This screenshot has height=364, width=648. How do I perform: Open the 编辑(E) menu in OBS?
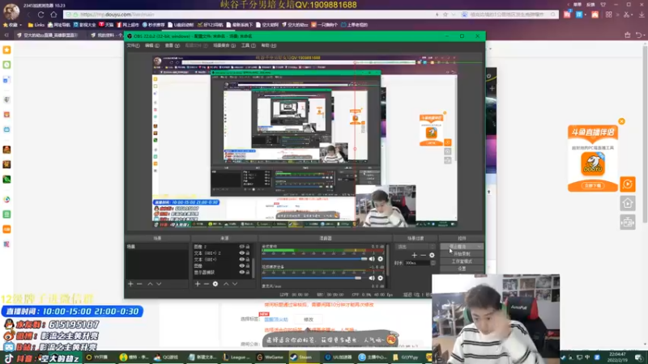pyautogui.click(x=152, y=45)
